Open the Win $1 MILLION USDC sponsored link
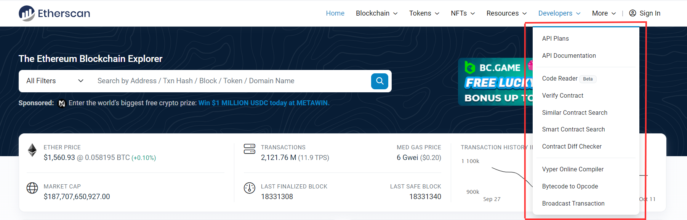 point(264,103)
